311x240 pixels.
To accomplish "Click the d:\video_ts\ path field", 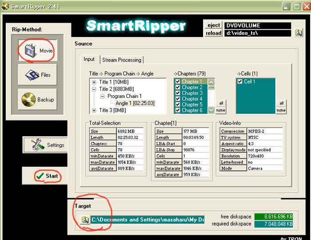I will click(x=258, y=33).
